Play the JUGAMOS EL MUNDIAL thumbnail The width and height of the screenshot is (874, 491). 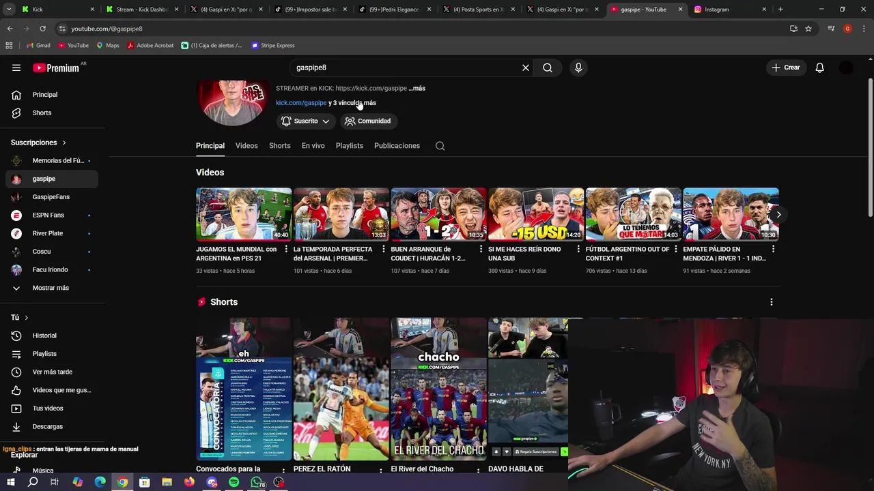point(244,215)
